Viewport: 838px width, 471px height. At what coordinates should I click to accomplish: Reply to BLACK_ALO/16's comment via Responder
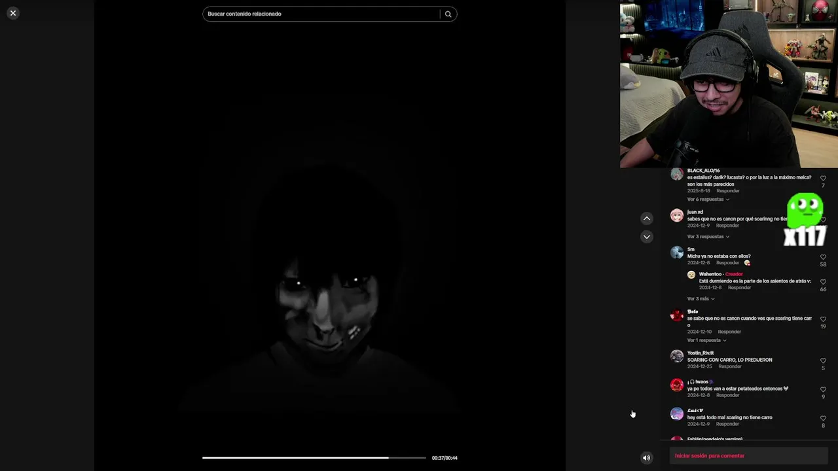728,191
